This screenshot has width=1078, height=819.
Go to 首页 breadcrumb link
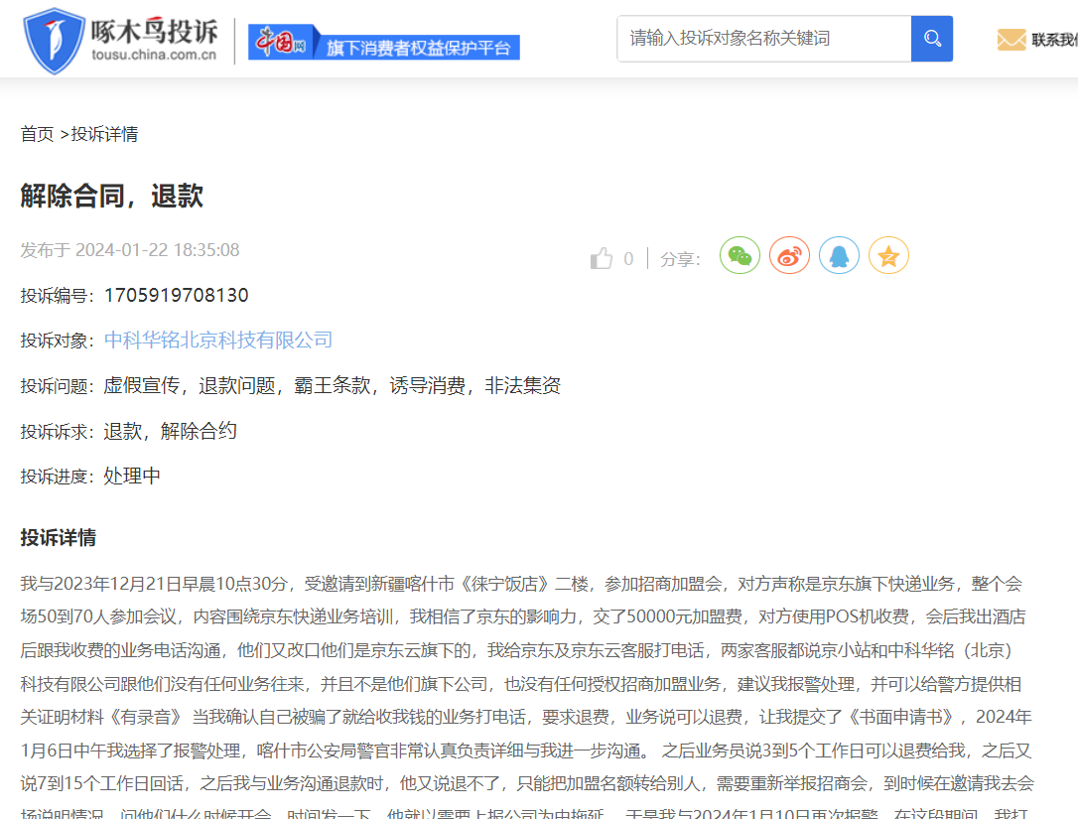pyautogui.click(x=37, y=134)
